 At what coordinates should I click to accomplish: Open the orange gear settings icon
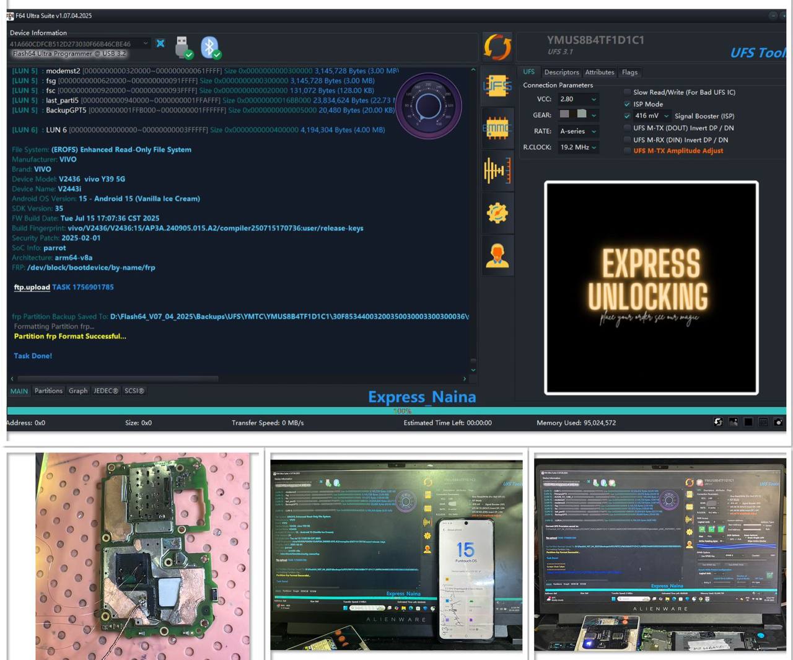click(x=497, y=213)
